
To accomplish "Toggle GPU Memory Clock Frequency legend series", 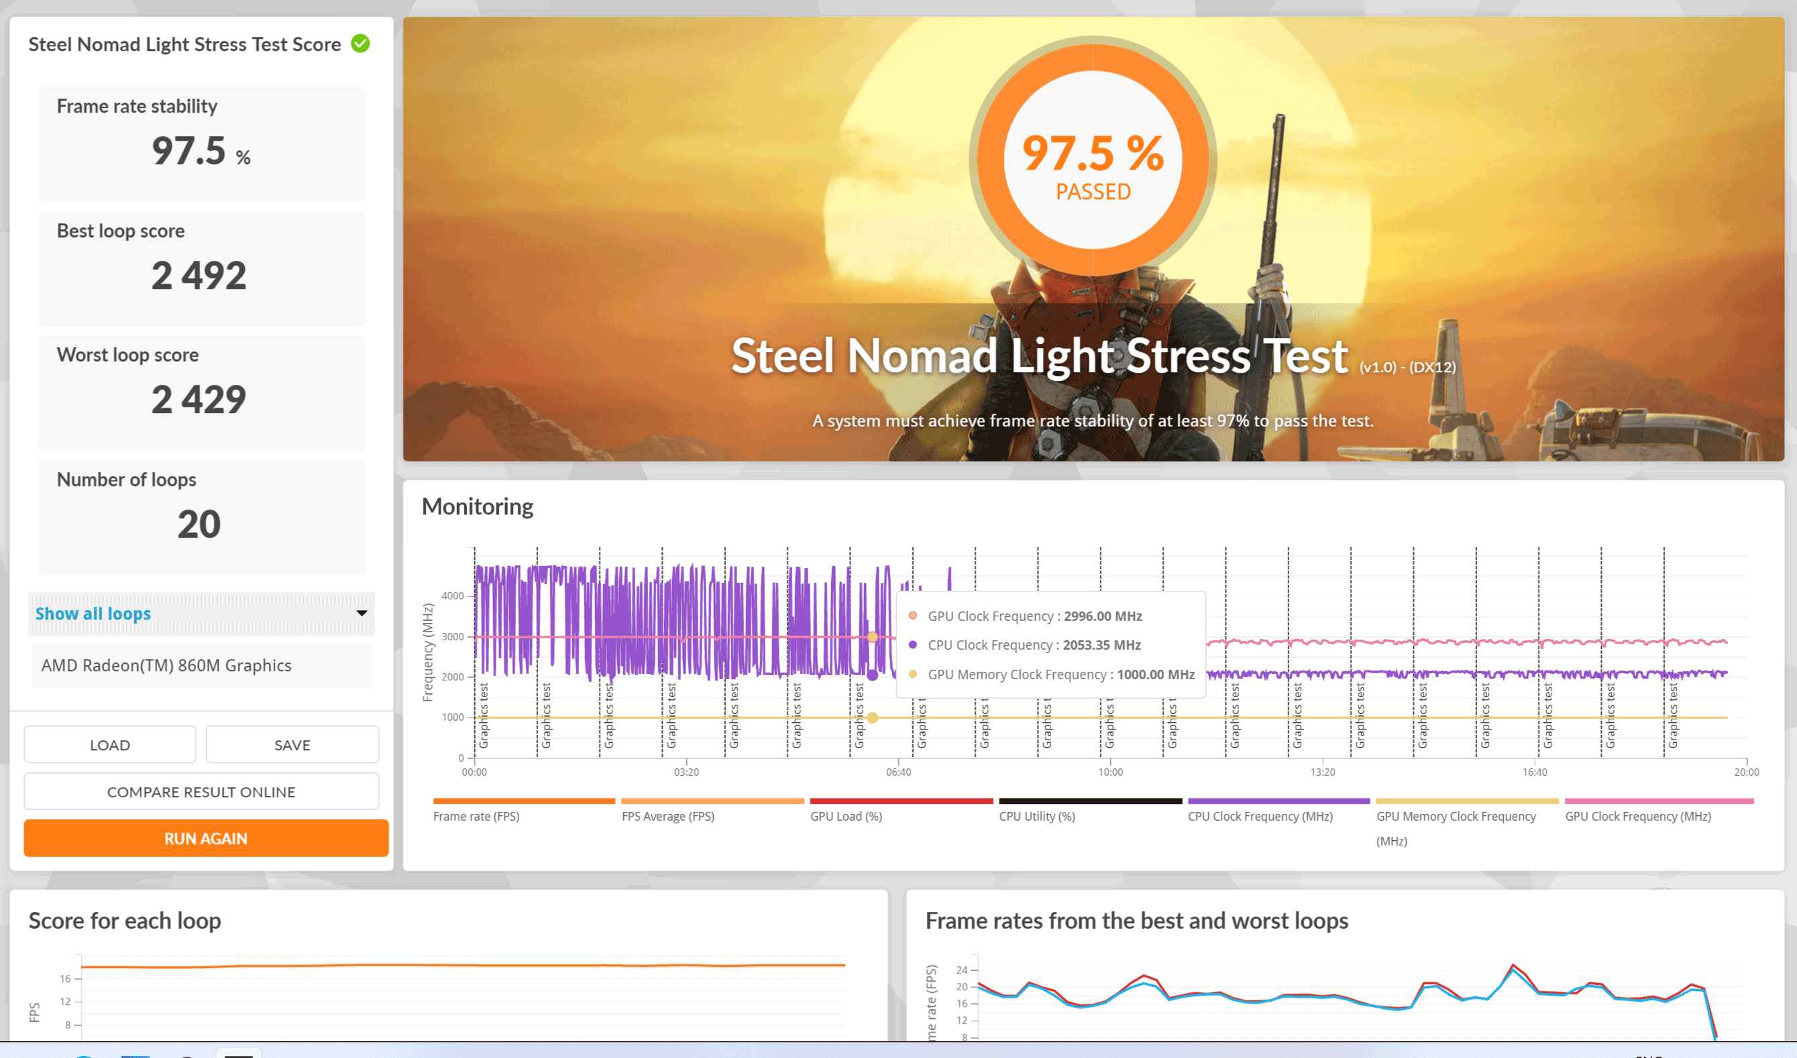I will pyautogui.click(x=1467, y=823).
